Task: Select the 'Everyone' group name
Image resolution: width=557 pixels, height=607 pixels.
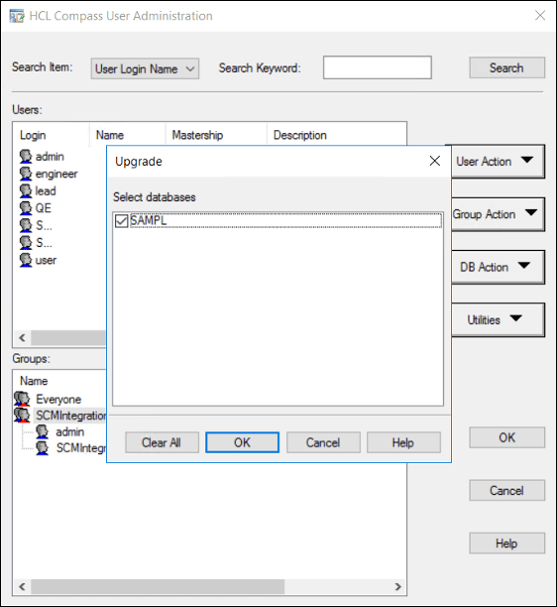Action: pyautogui.click(x=58, y=399)
